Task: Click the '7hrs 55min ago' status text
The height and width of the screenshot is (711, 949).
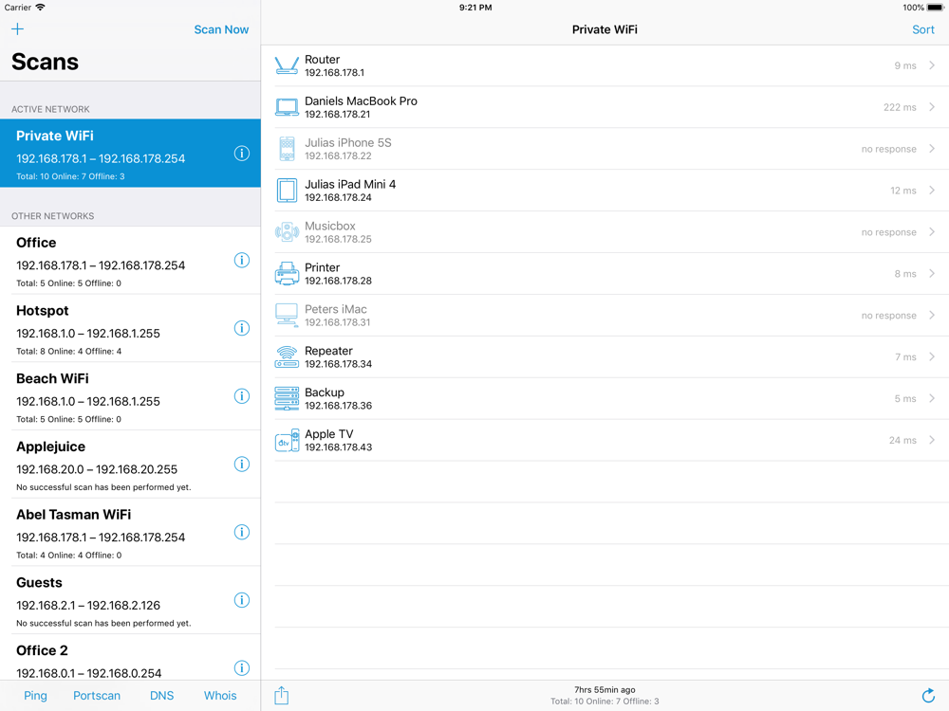Action: click(605, 690)
